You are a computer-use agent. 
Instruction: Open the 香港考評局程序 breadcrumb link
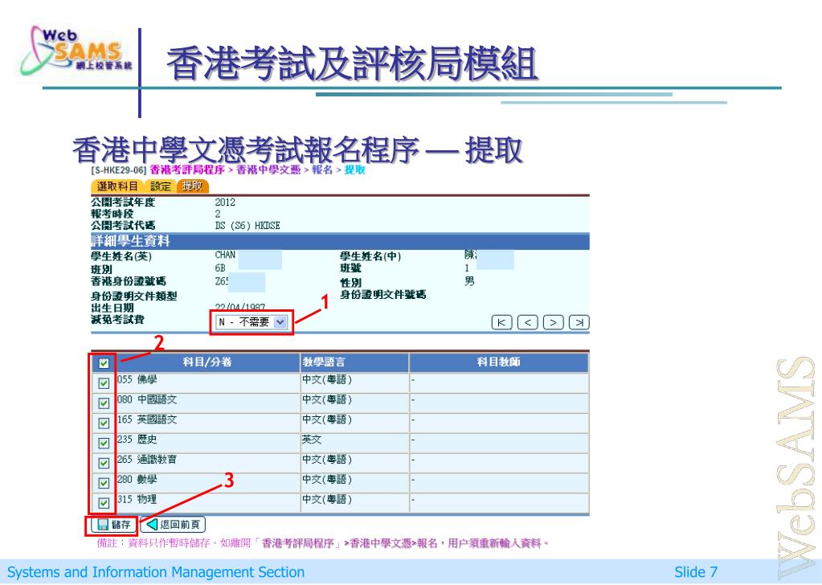click(x=187, y=170)
